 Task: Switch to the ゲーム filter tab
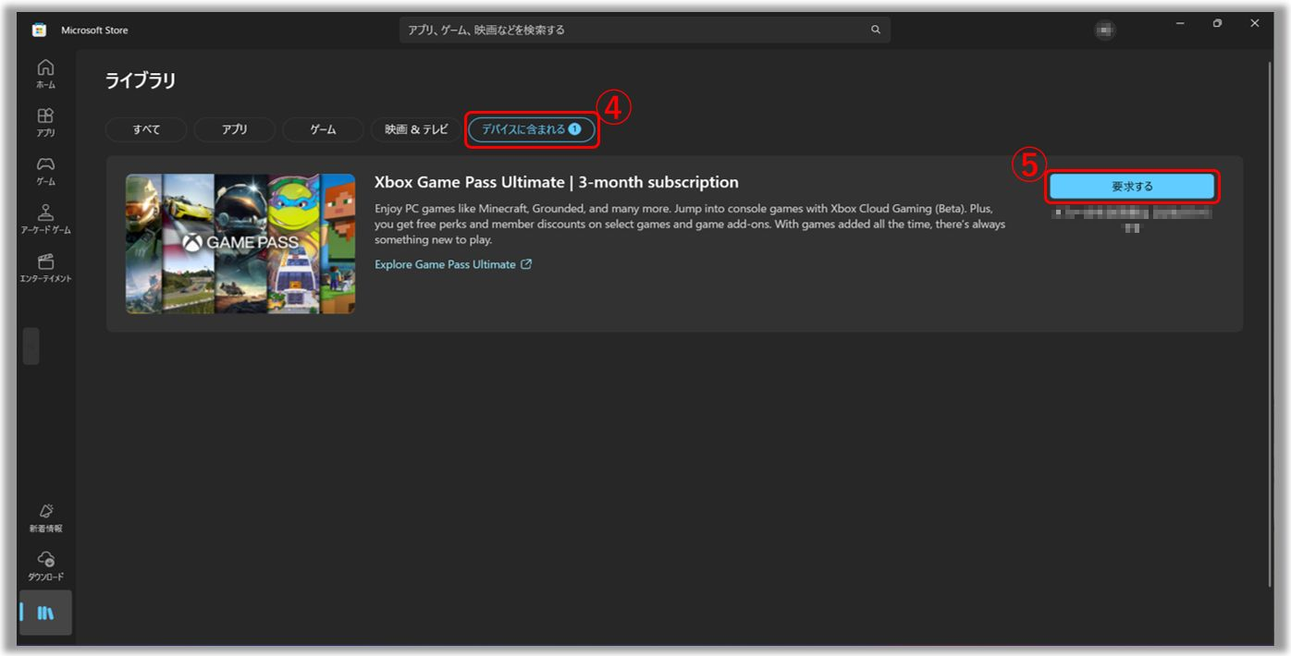point(323,129)
